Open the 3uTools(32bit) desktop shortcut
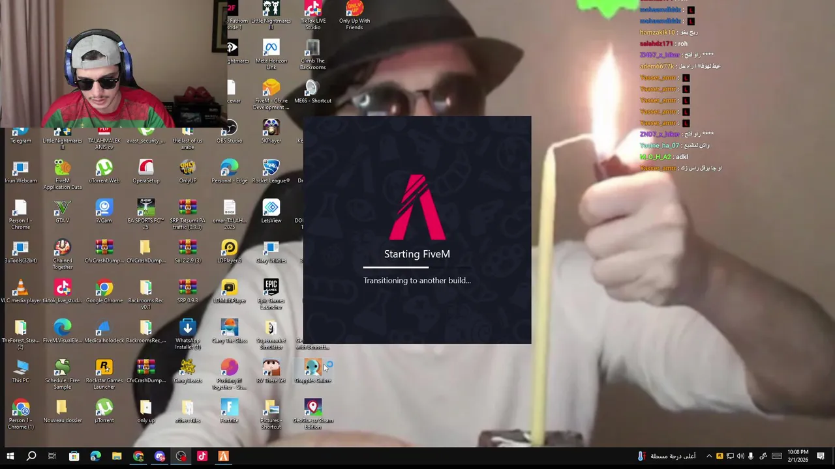 coord(21,251)
